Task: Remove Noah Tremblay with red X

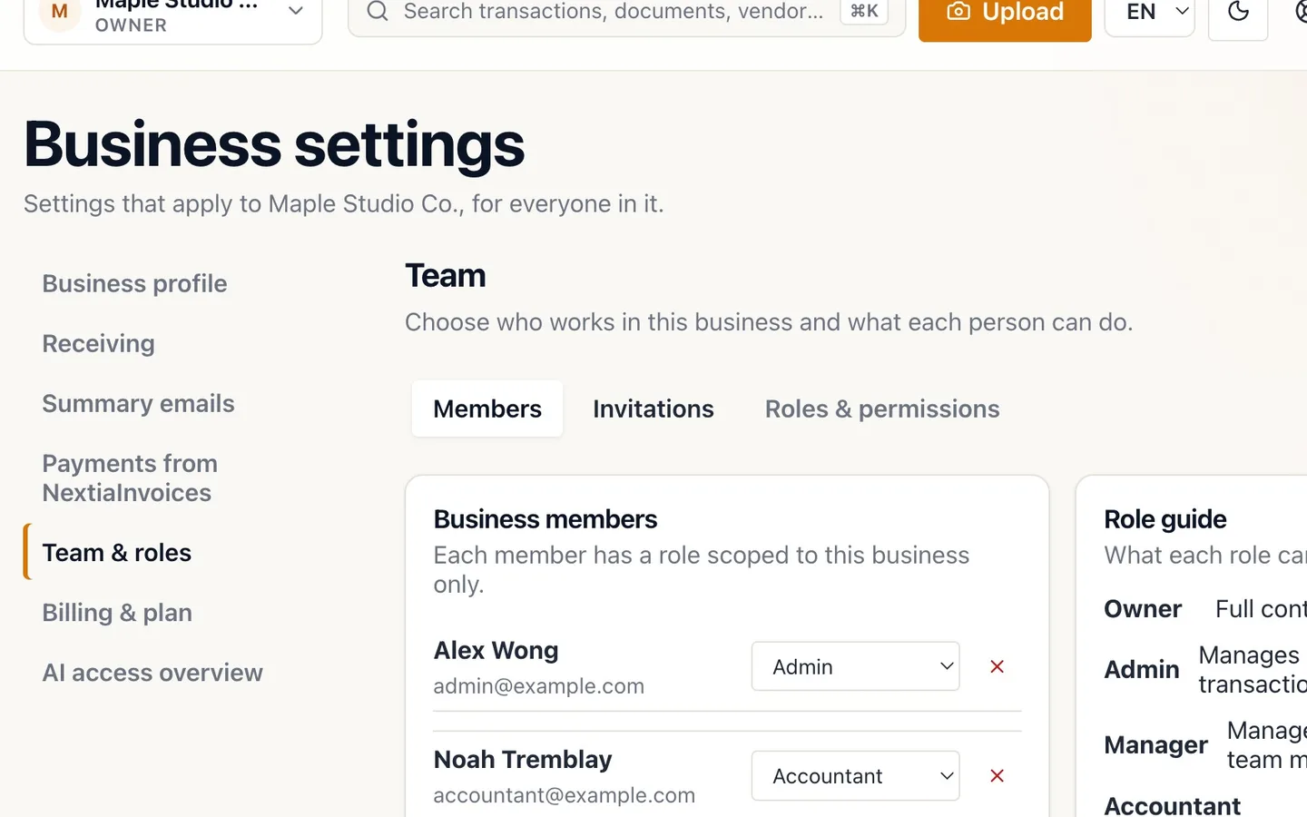Action: [997, 776]
